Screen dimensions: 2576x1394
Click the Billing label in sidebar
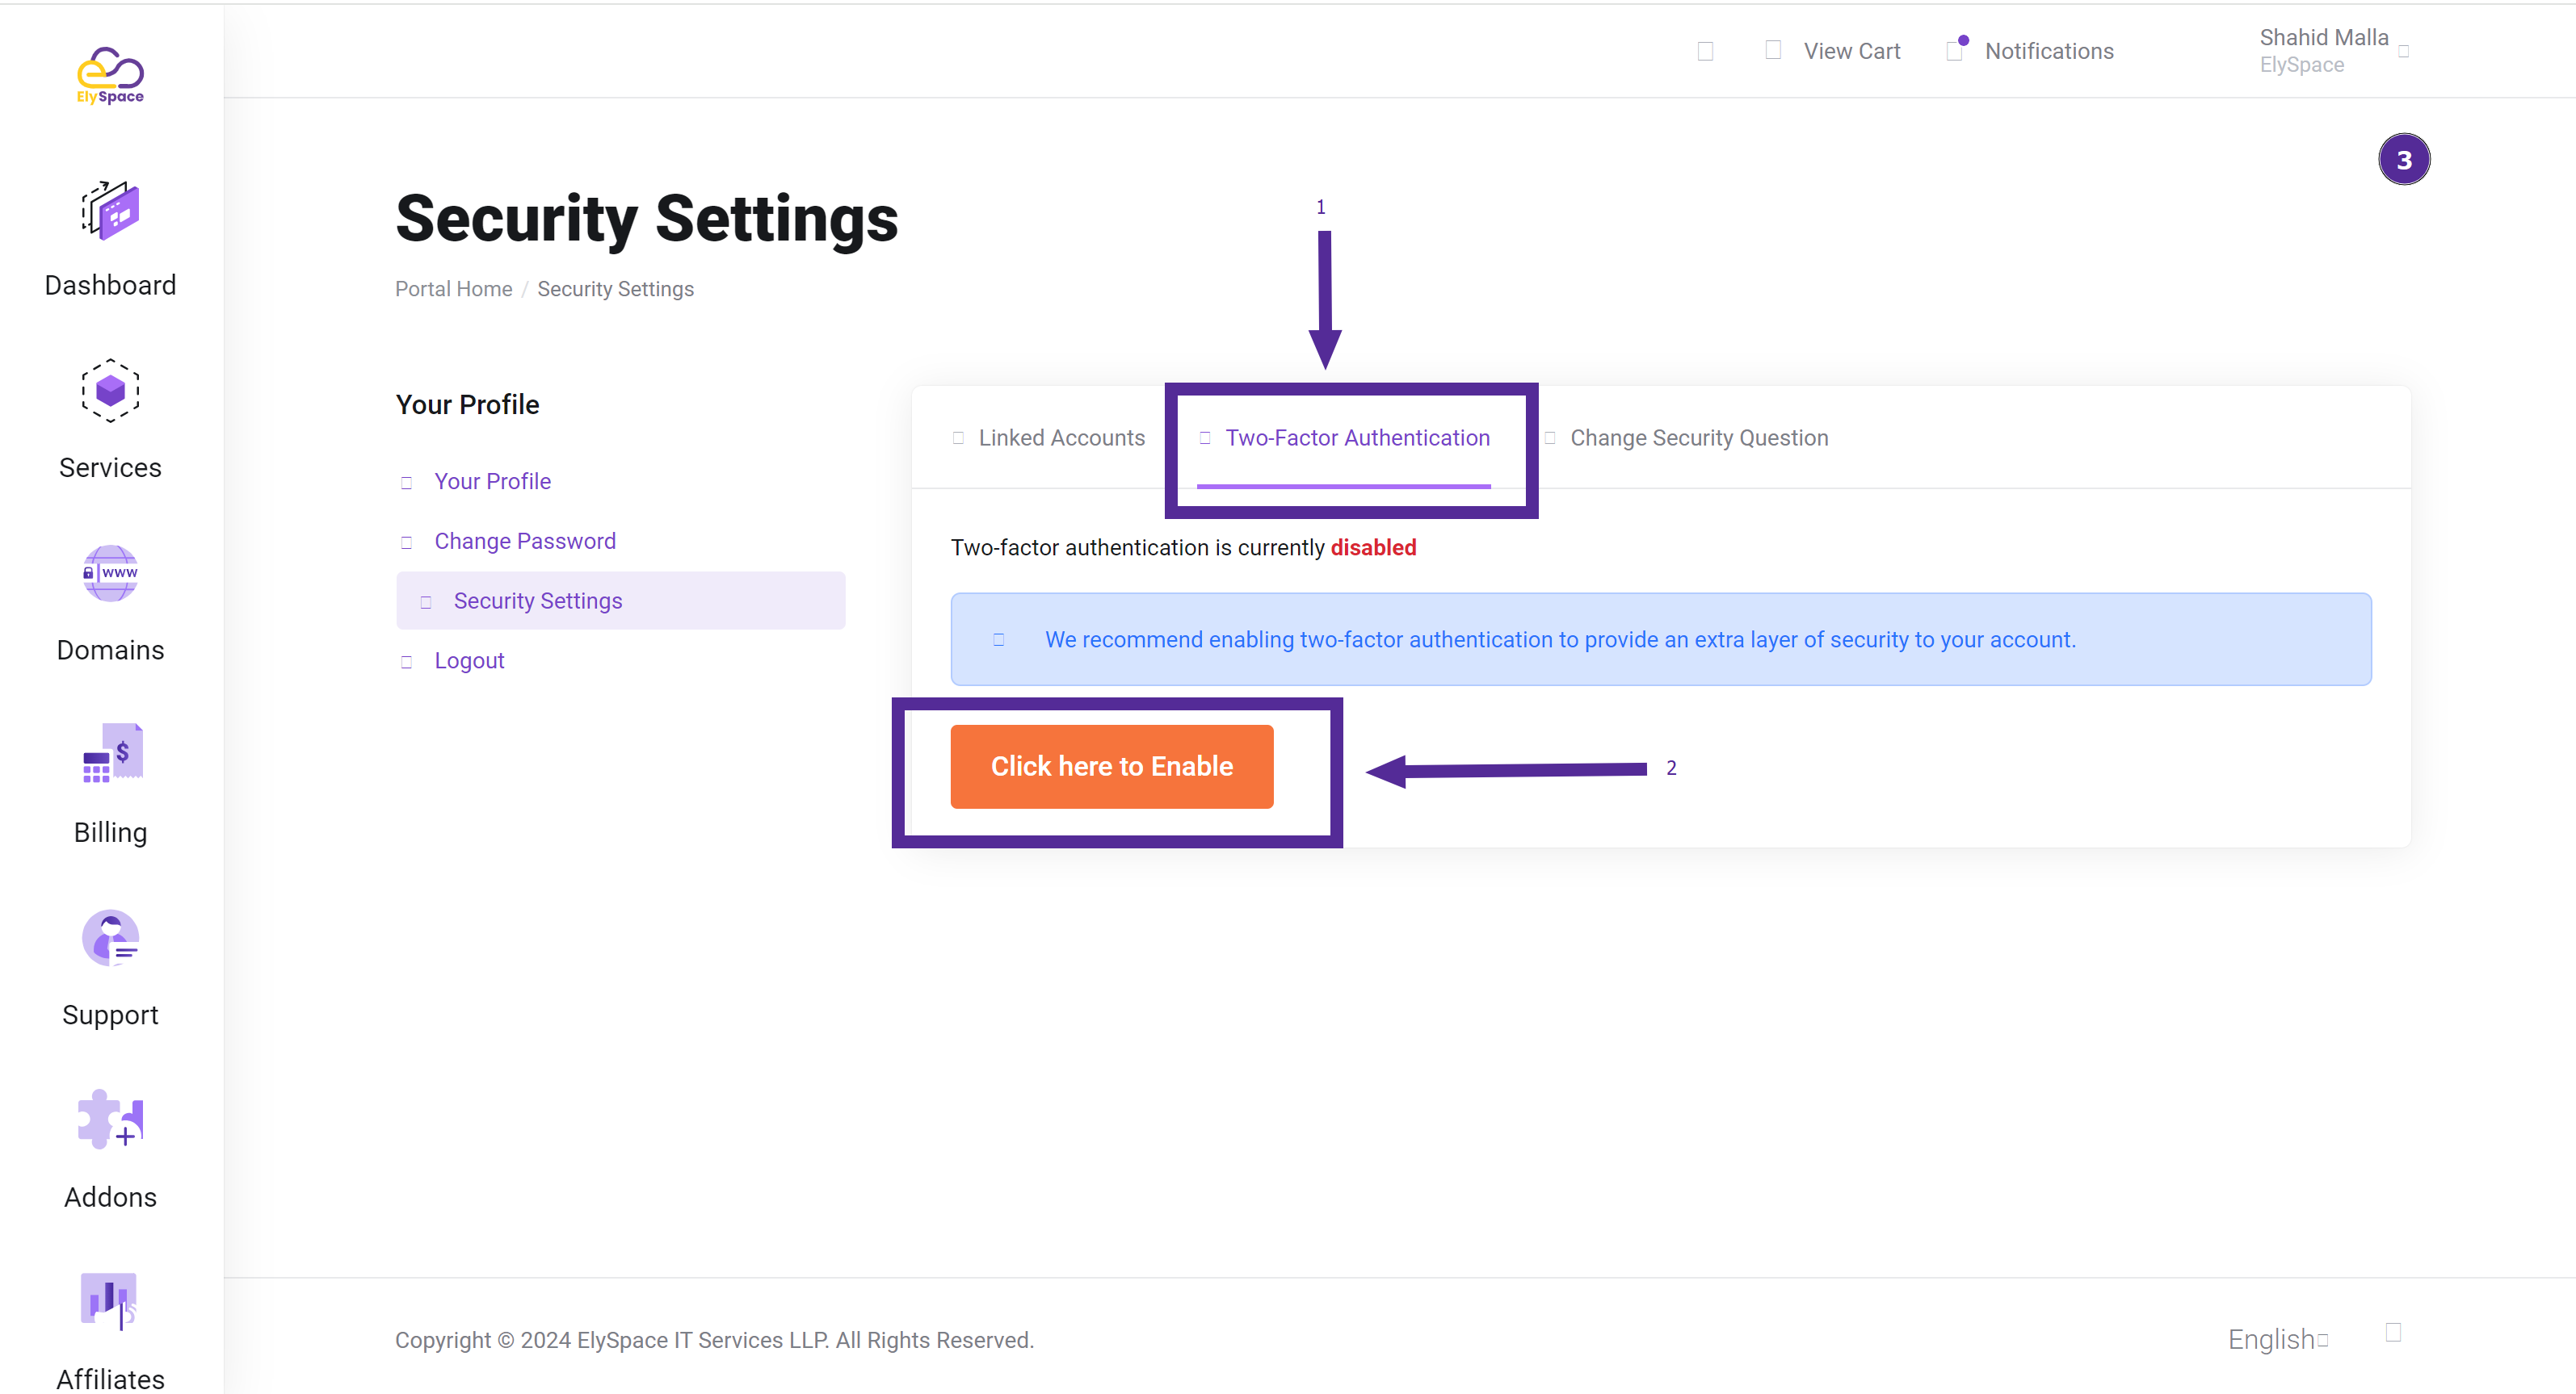(110, 832)
